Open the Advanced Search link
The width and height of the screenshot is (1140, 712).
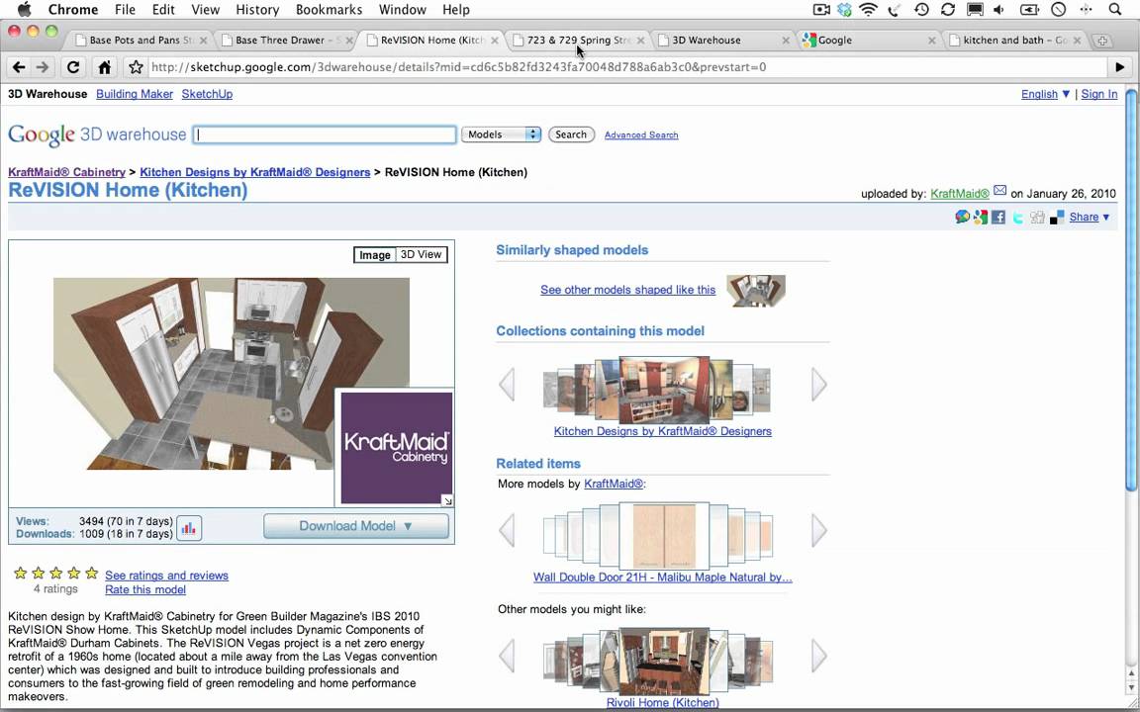coord(641,135)
